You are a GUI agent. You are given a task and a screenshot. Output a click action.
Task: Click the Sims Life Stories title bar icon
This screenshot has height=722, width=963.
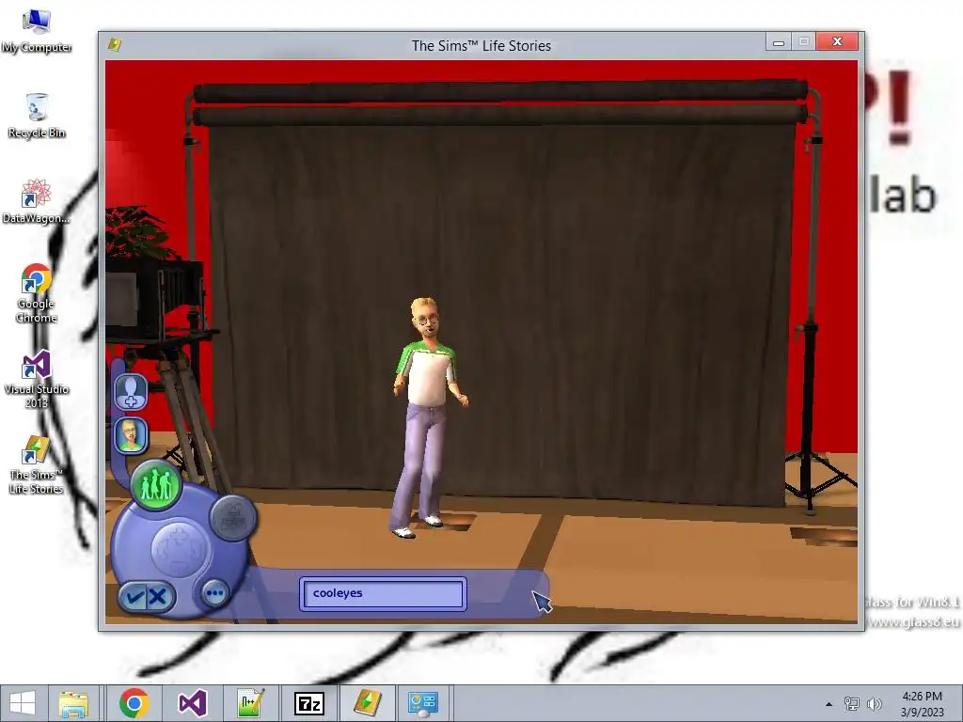click(x=115, y=45)
